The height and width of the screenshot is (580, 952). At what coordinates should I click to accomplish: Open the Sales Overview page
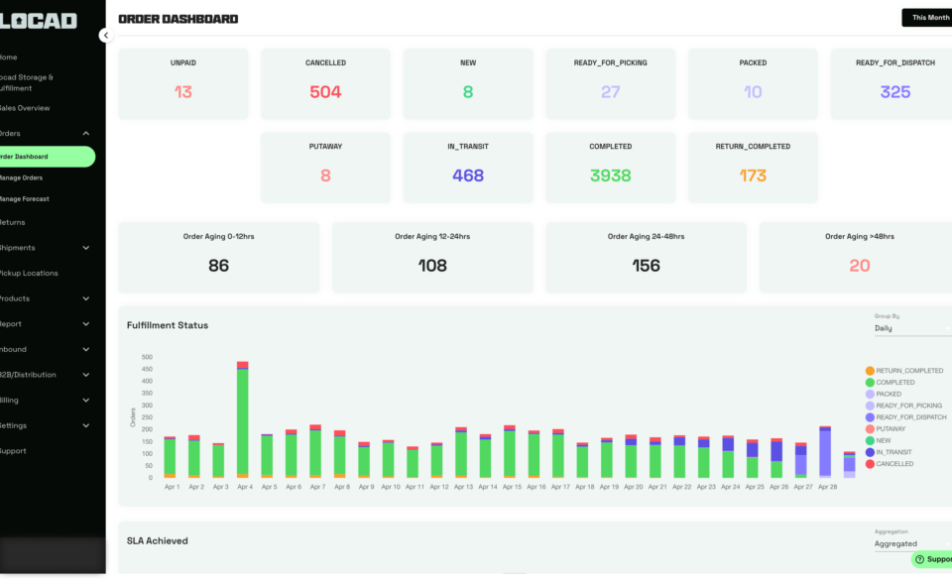tap(26, 108)
